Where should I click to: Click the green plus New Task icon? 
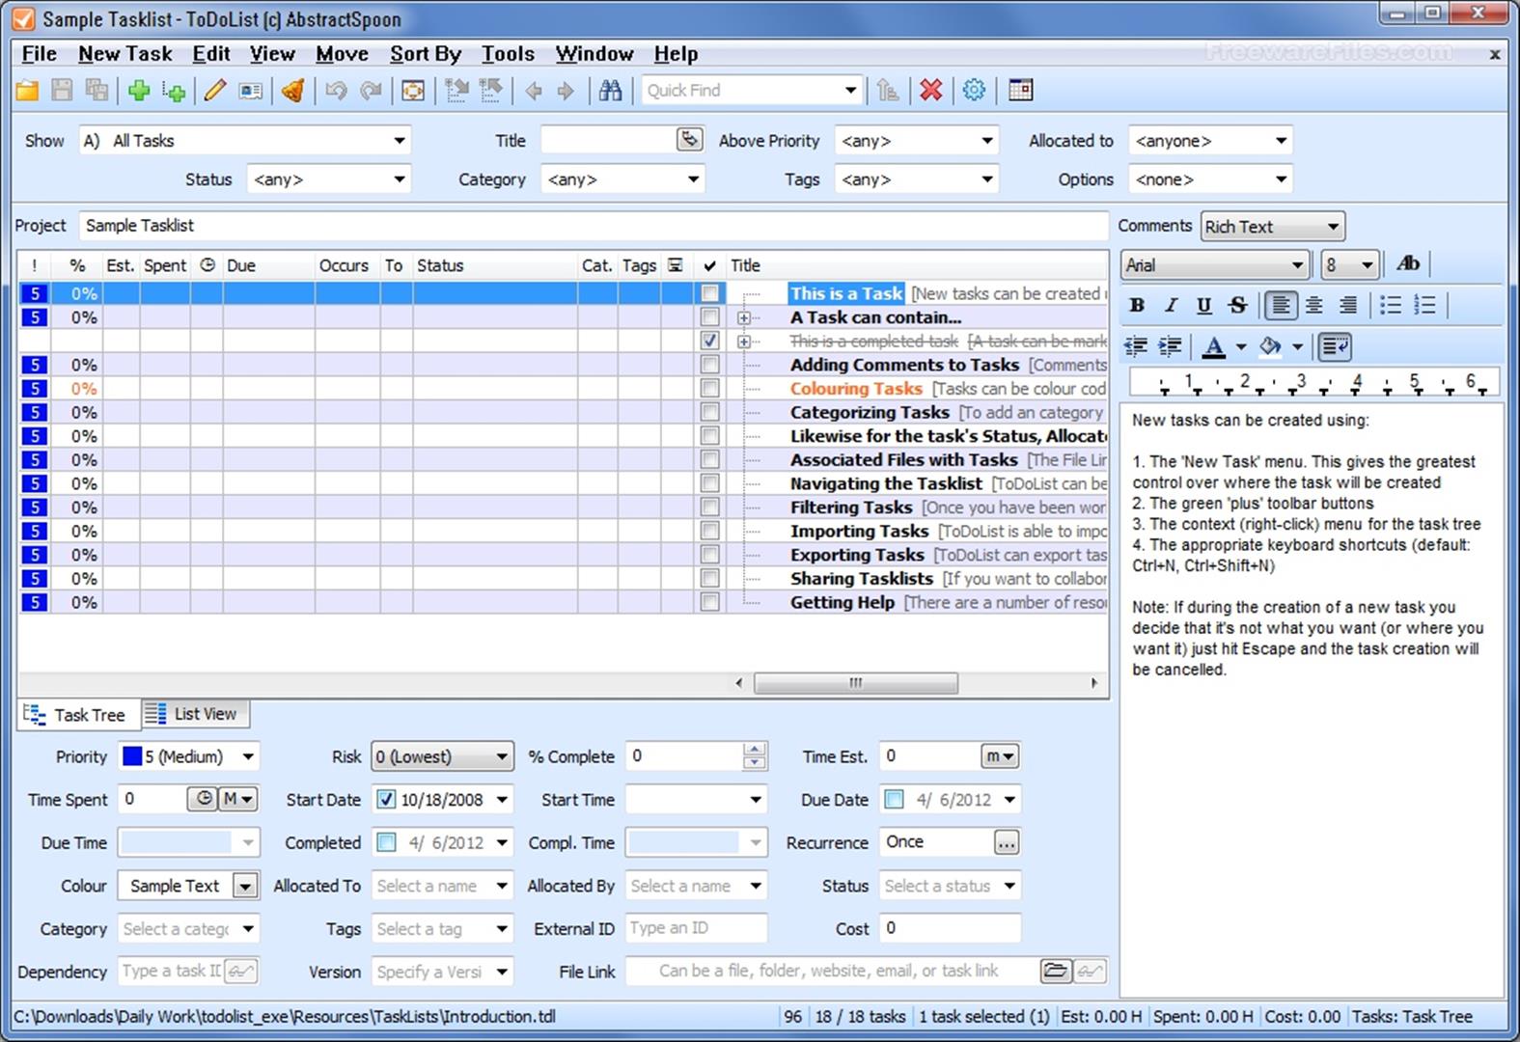coord(139,91)
